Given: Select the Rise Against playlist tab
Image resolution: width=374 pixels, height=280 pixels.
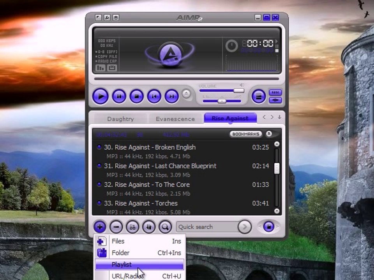Looking at the screenshot, I should (230, 118).
